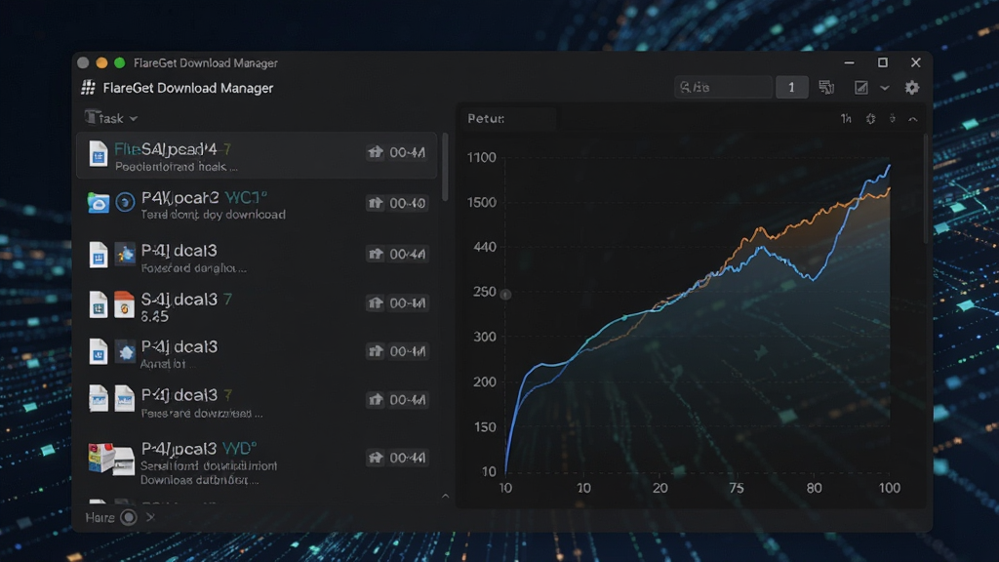The image size is (999, 562).
Task: Select the P4j dcal3 'Feaserare' entry
Action: pos(257,403)
